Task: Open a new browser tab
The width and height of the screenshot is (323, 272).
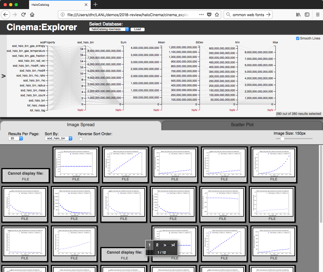Action: click(x=95, y=4)
